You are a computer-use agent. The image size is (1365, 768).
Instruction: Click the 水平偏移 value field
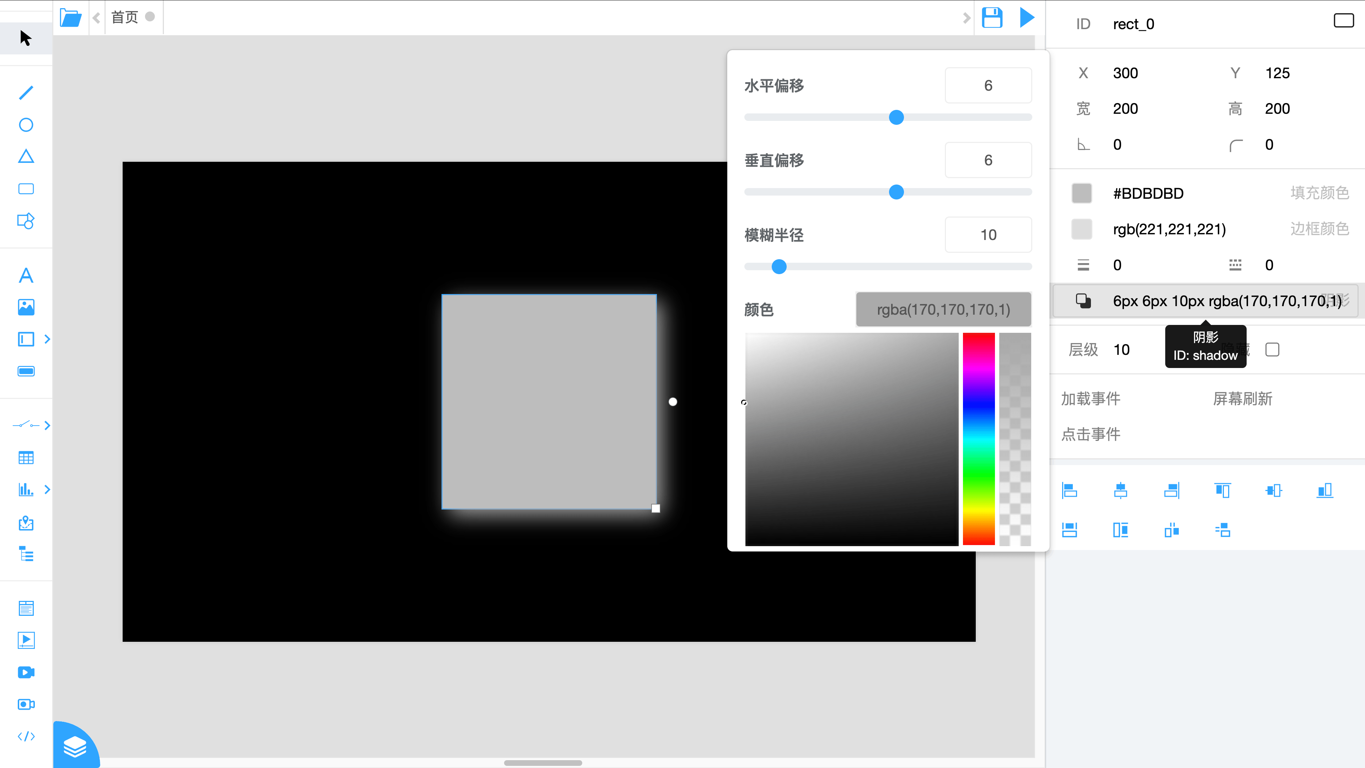pyautogui.click(x=988, y=85)
